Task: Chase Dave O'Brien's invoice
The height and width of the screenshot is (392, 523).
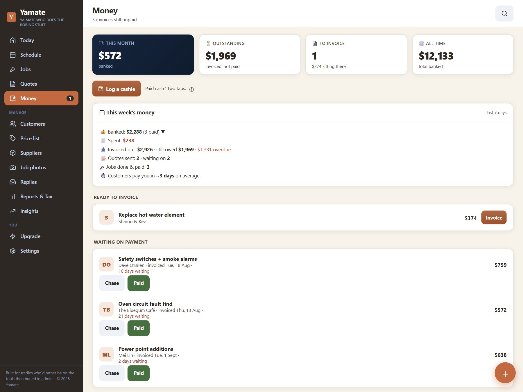Action: pos(112,283)
